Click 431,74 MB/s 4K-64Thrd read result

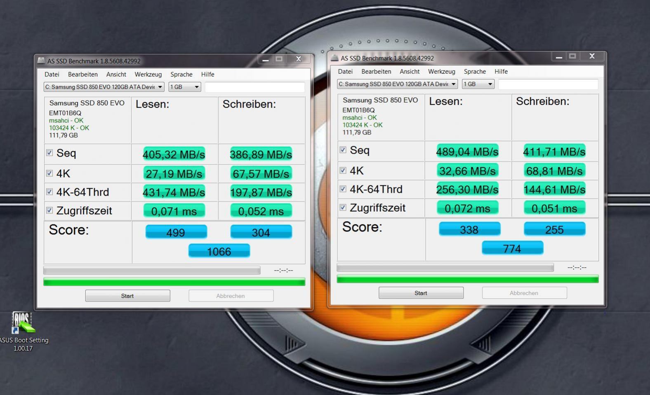coord(174,192)
